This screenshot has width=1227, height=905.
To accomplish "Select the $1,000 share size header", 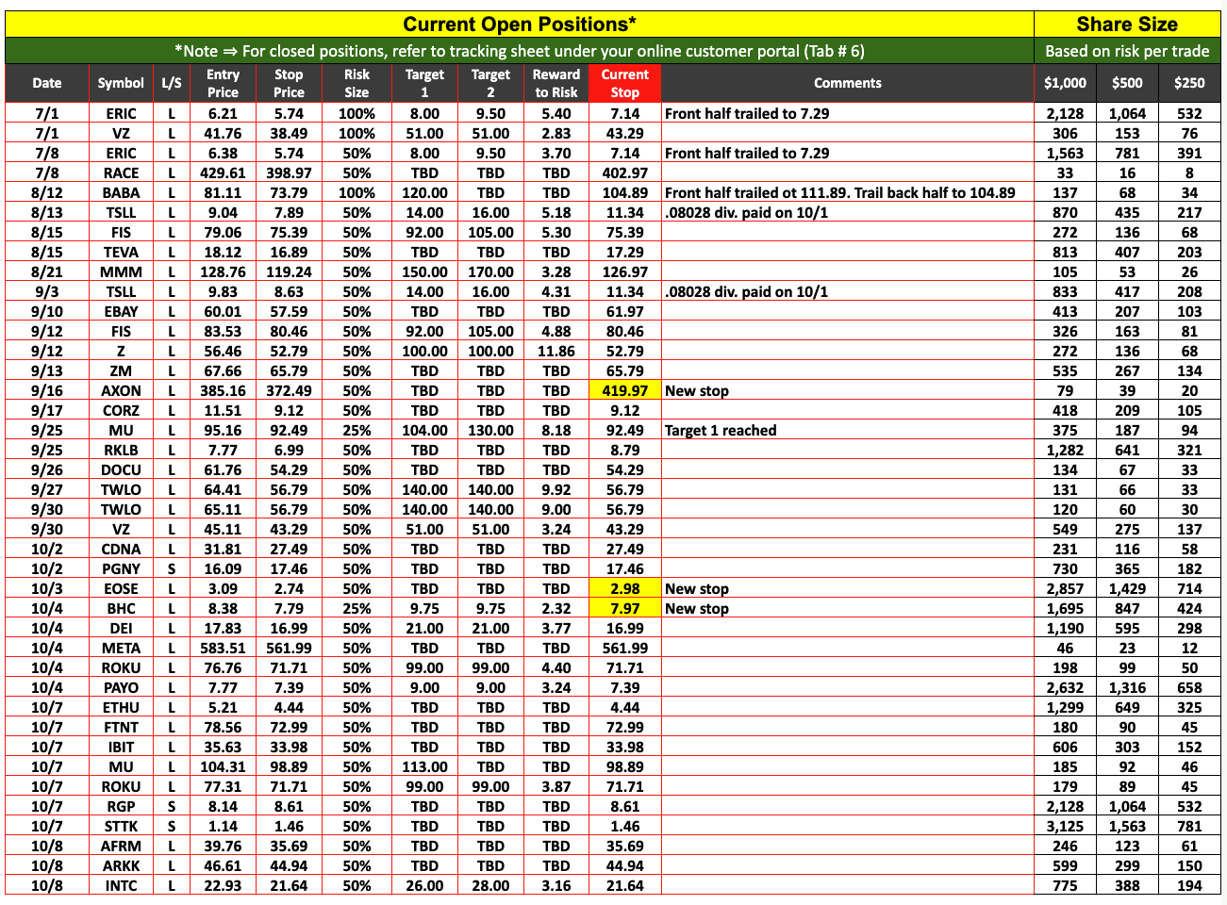I will click(1065, 83).
